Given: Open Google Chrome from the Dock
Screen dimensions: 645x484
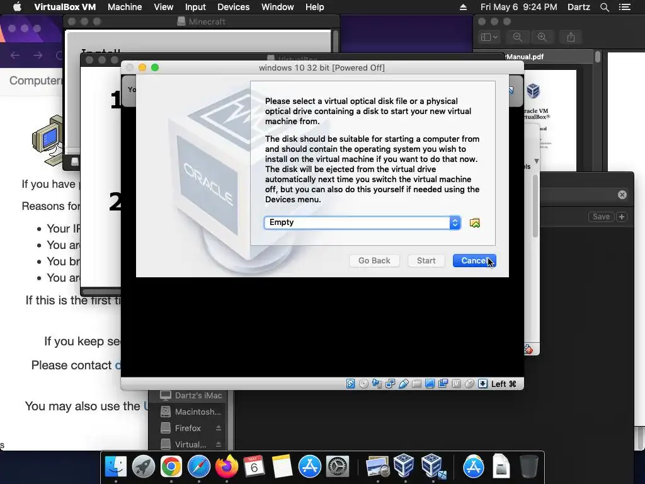Looking at the screenshot, I should 171,466.
